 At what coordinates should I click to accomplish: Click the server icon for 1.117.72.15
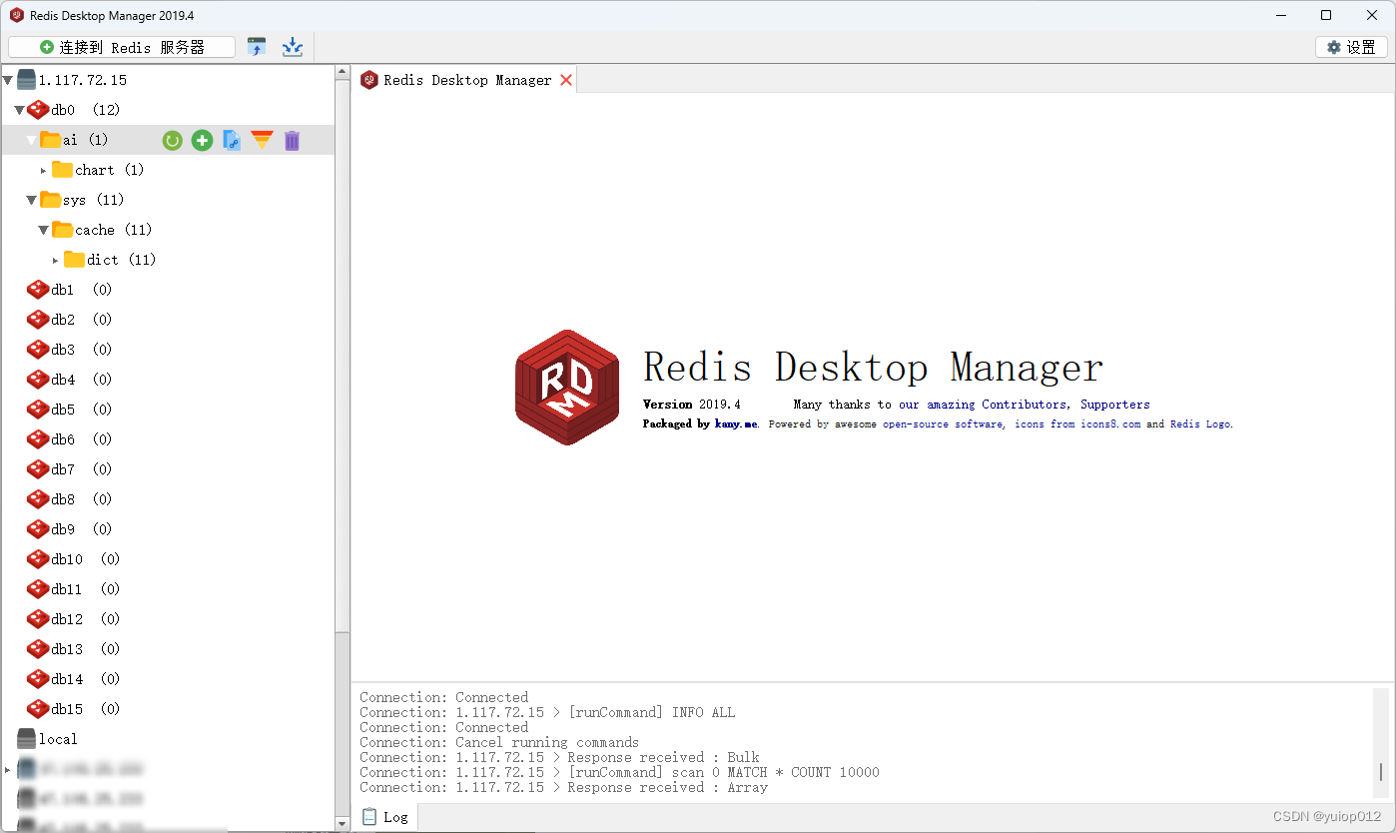click(26, 80)
